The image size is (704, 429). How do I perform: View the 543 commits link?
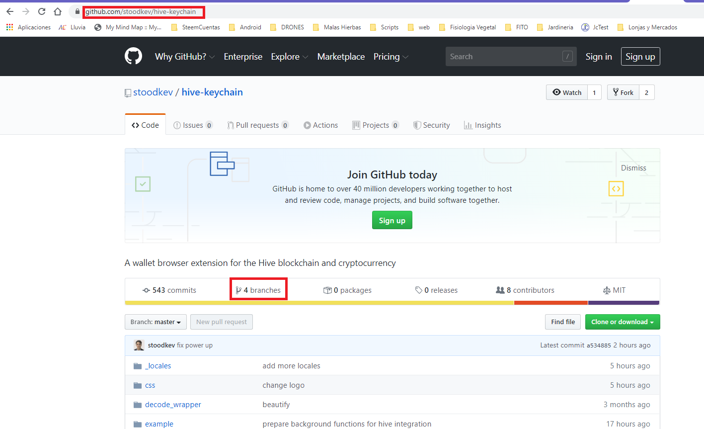169,290
